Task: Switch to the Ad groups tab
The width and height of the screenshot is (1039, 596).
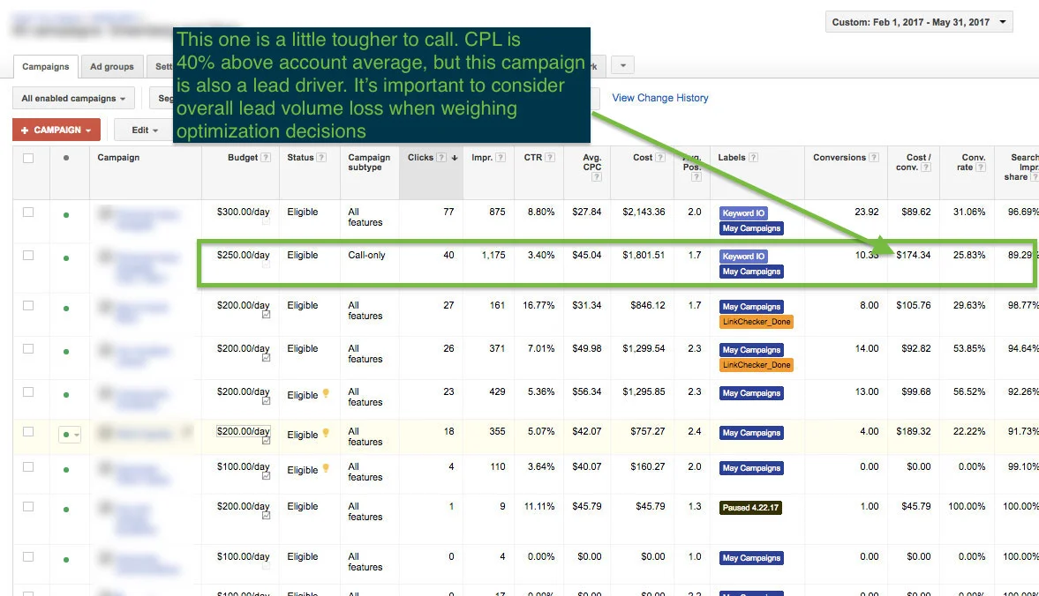Action: (112, 65)
